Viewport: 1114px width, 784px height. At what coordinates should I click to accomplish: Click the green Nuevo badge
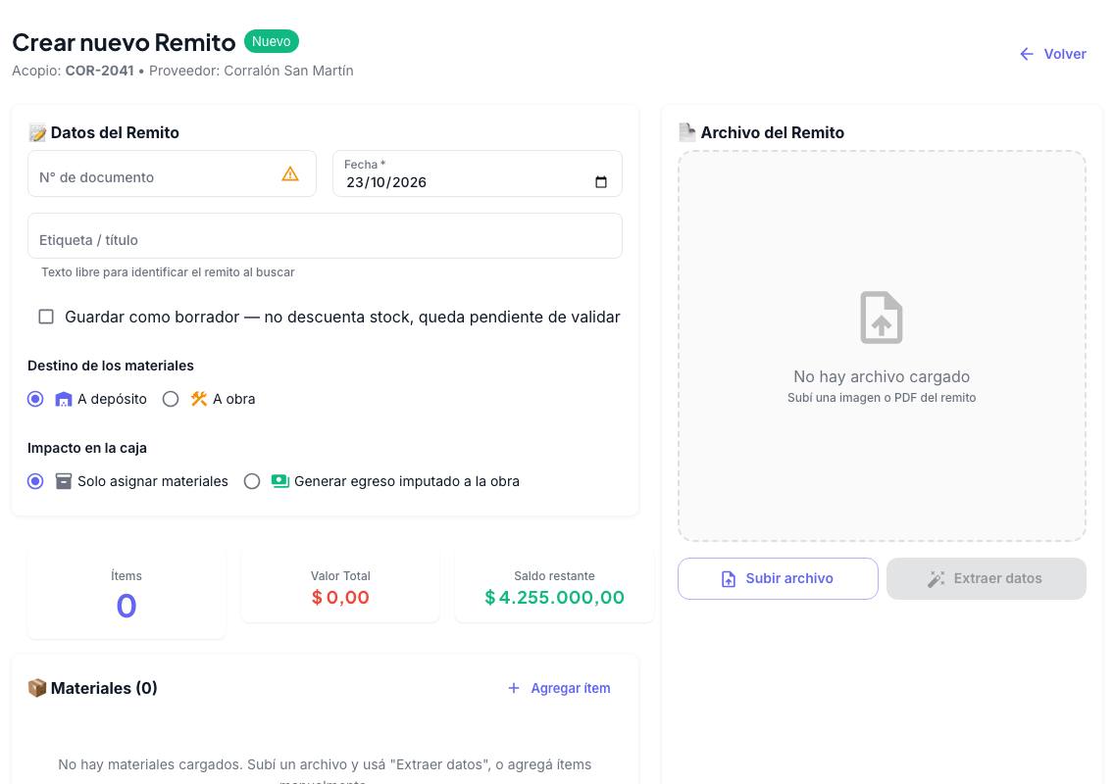pos(272,41)
